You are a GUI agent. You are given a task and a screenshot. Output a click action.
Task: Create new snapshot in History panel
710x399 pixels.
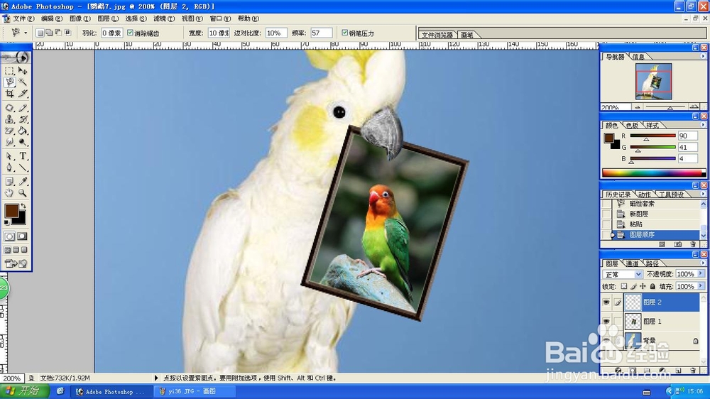677,244
